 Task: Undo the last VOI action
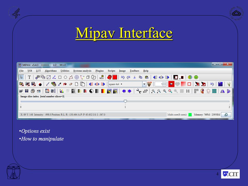123,77
